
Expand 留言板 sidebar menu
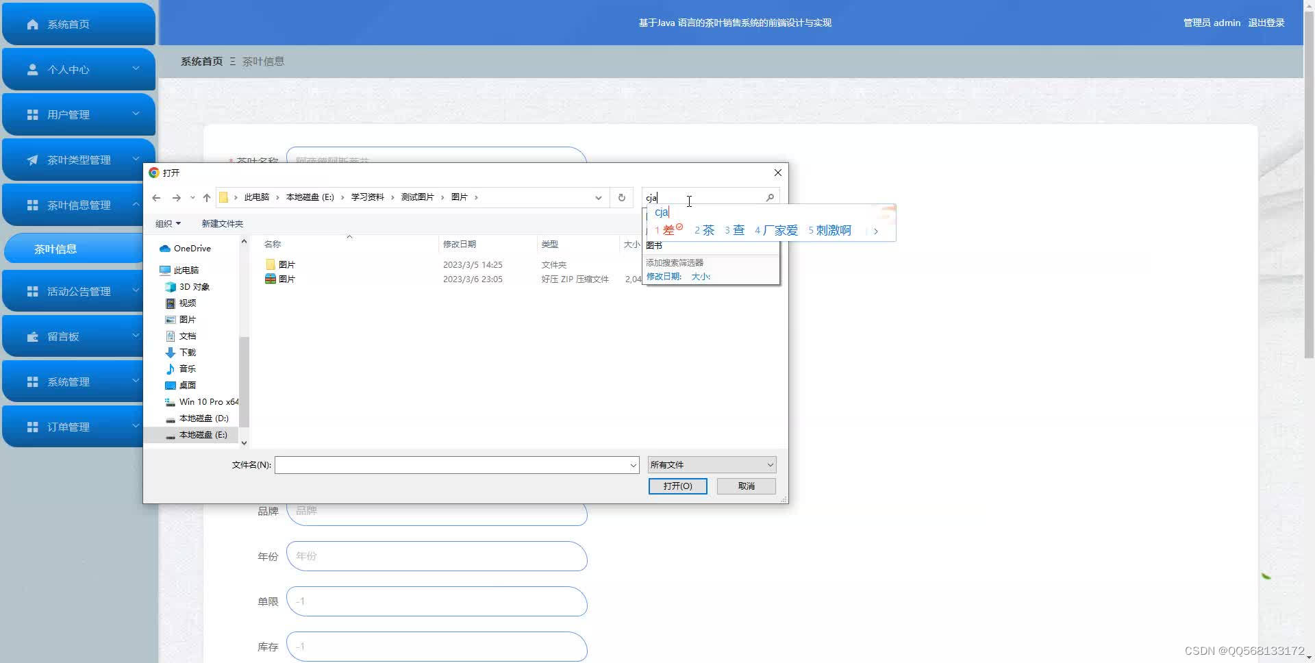tap(136, 336)
